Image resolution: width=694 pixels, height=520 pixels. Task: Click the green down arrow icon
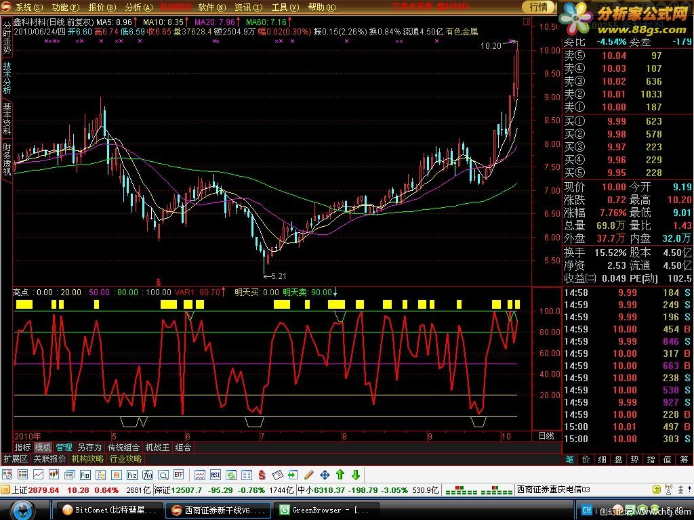tap(355, 475)
